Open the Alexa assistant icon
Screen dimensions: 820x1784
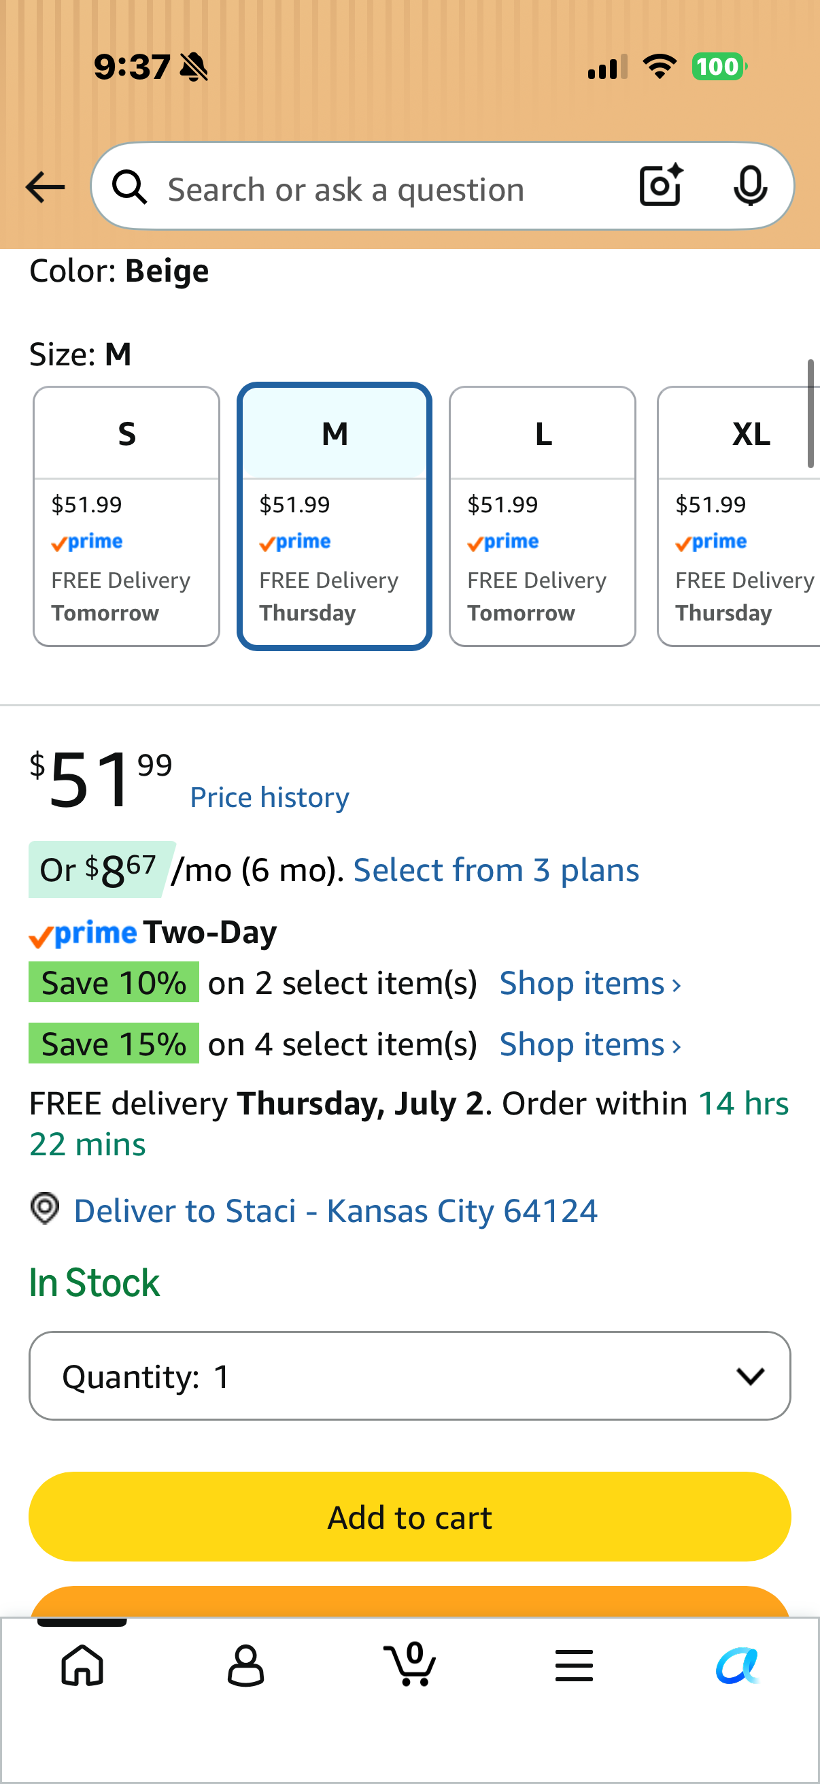(737, 1666)
